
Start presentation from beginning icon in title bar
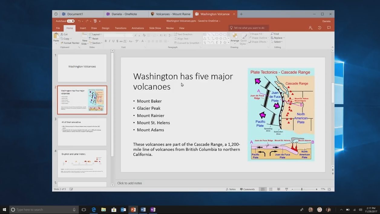pyautogui.click(x=95, y=21)
